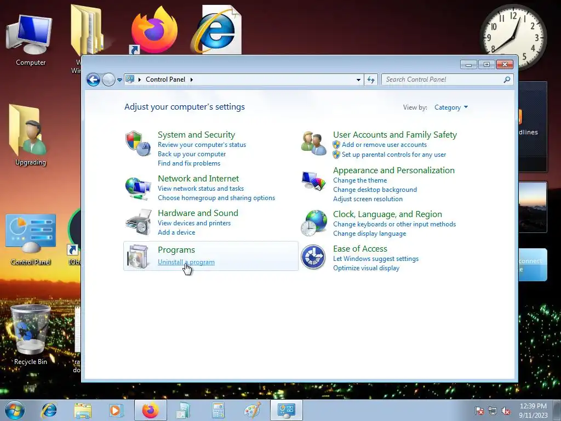561x421 pixels.
Task: Click Change display language
Action: (x=370, y=234)
